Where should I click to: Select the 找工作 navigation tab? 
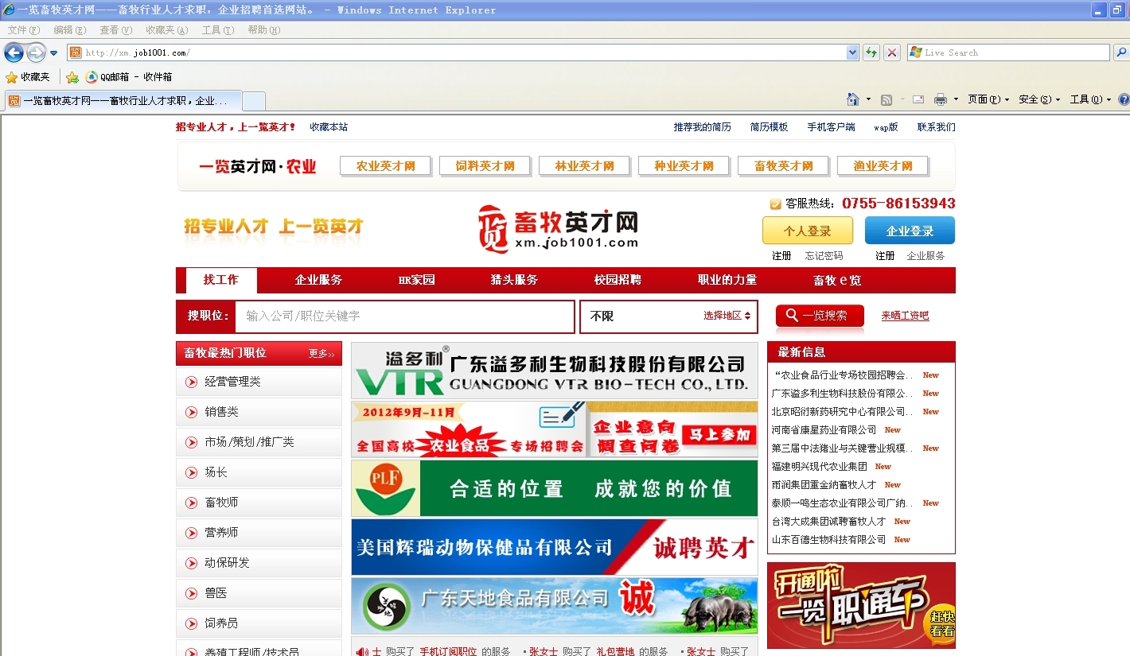[221, 280]
